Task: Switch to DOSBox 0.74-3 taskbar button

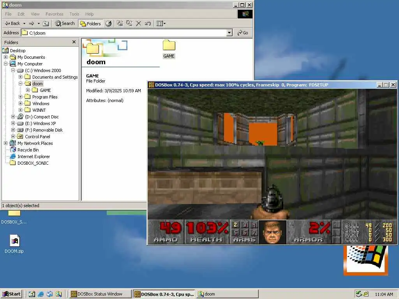Action: pyautogui.click(x=164, y=294)
